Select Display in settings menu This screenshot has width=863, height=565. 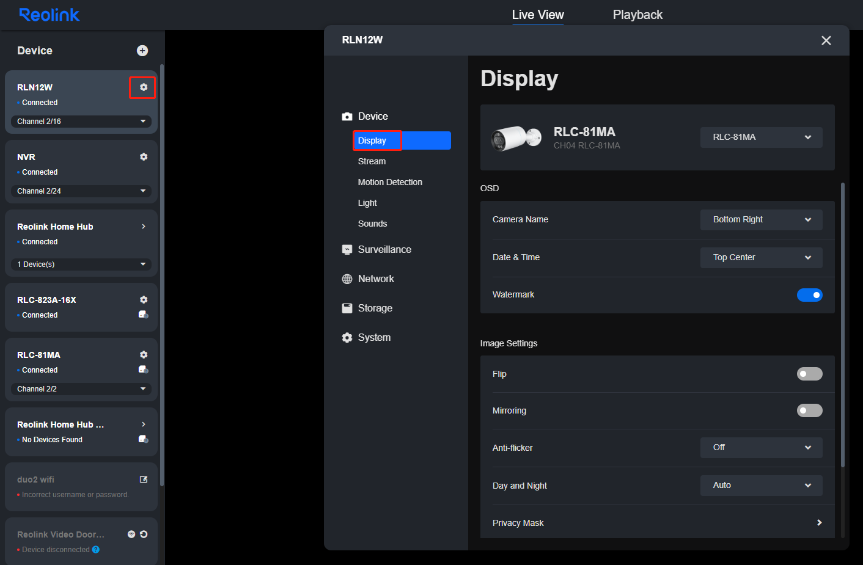402,140
